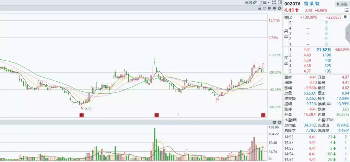The width and height of the screenshot is (350, 162).
Task: Click the 138.96 volume axis label
Action: click(x=273, y=127)
